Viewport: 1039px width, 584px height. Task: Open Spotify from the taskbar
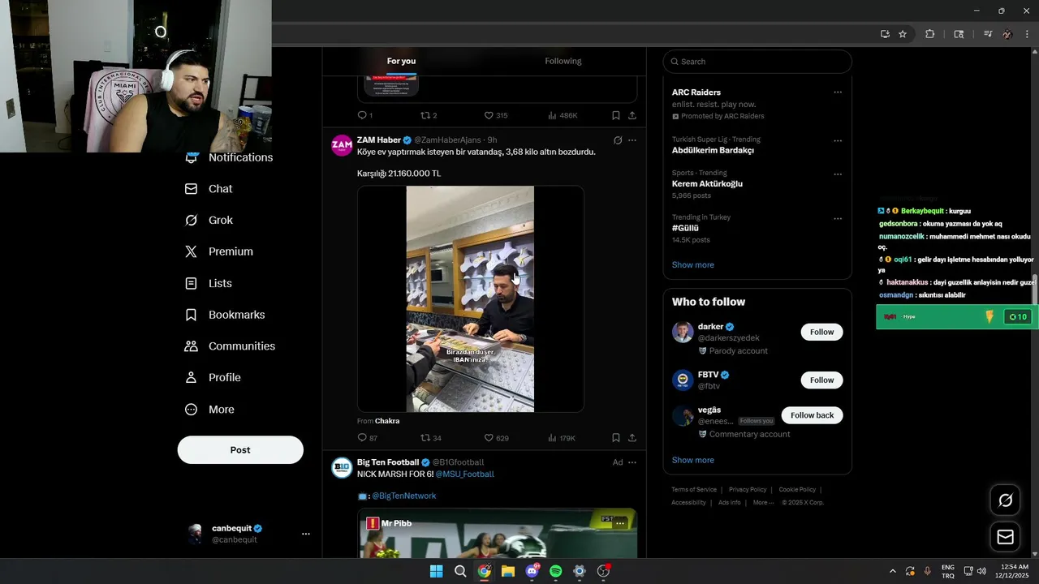[556, 571]
